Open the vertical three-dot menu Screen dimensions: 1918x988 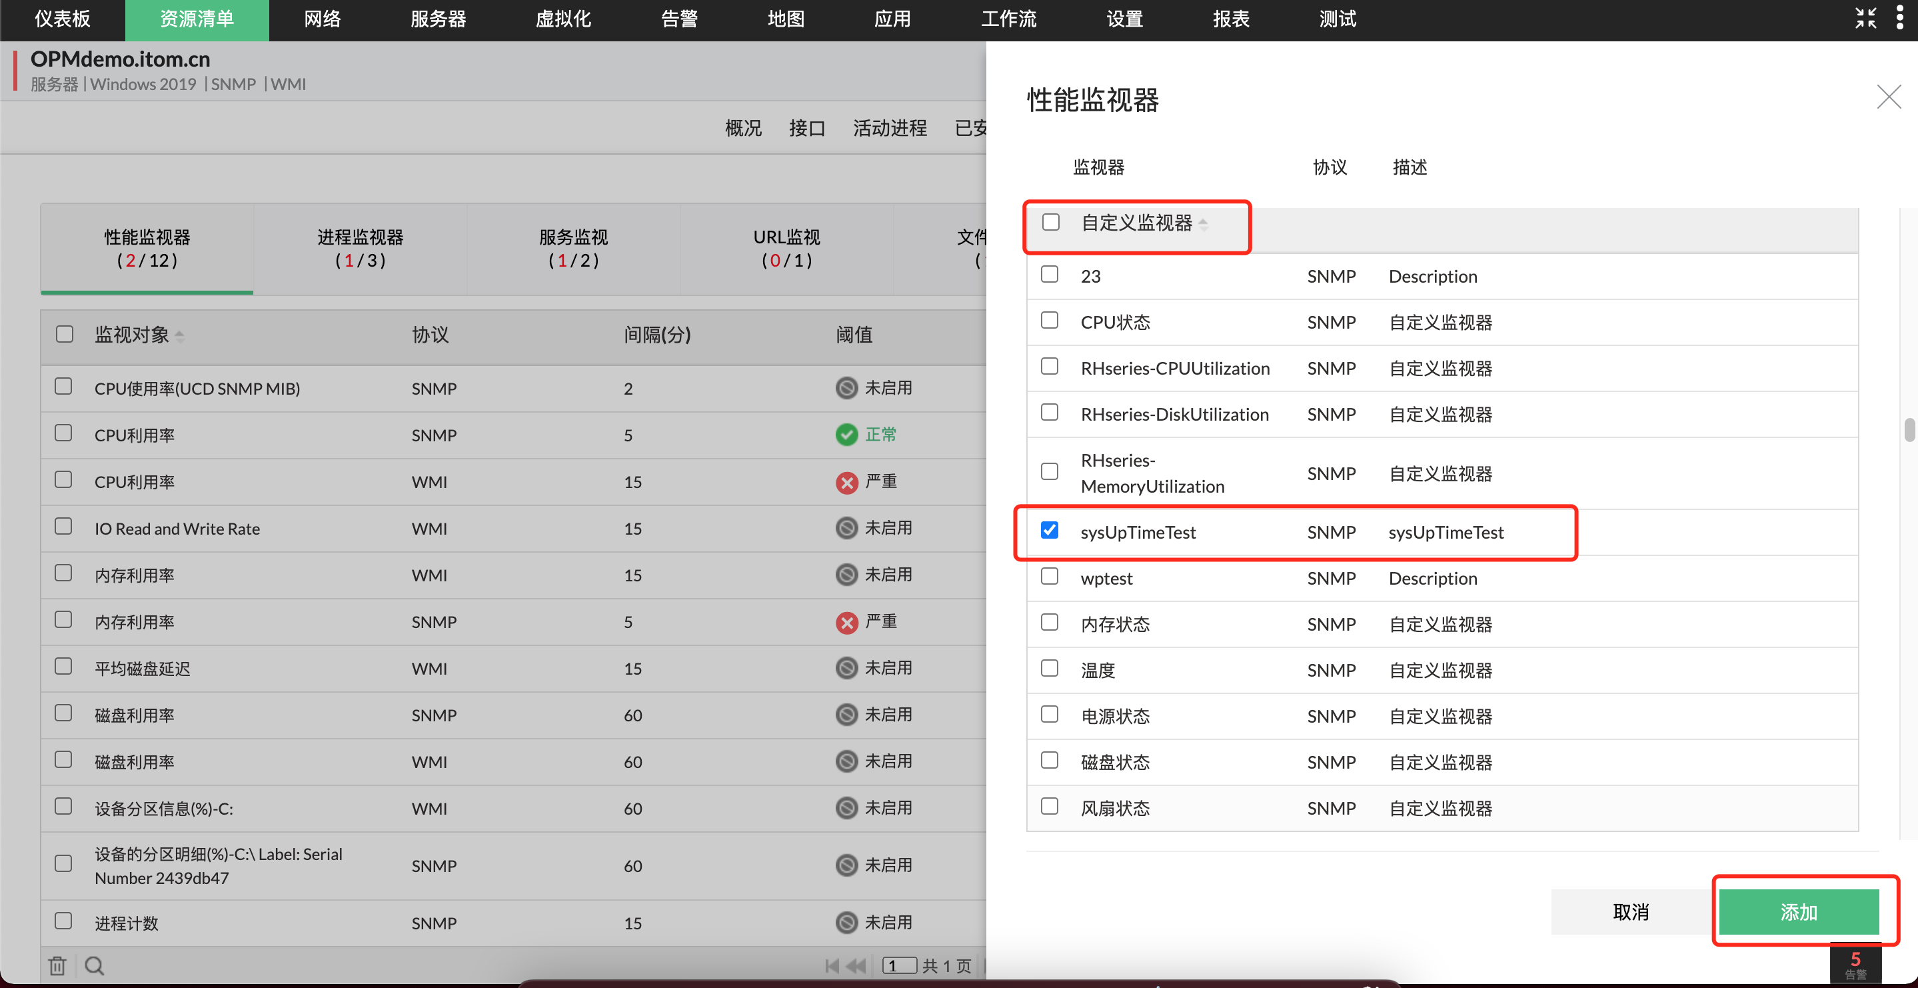[x=1899, y=18]
